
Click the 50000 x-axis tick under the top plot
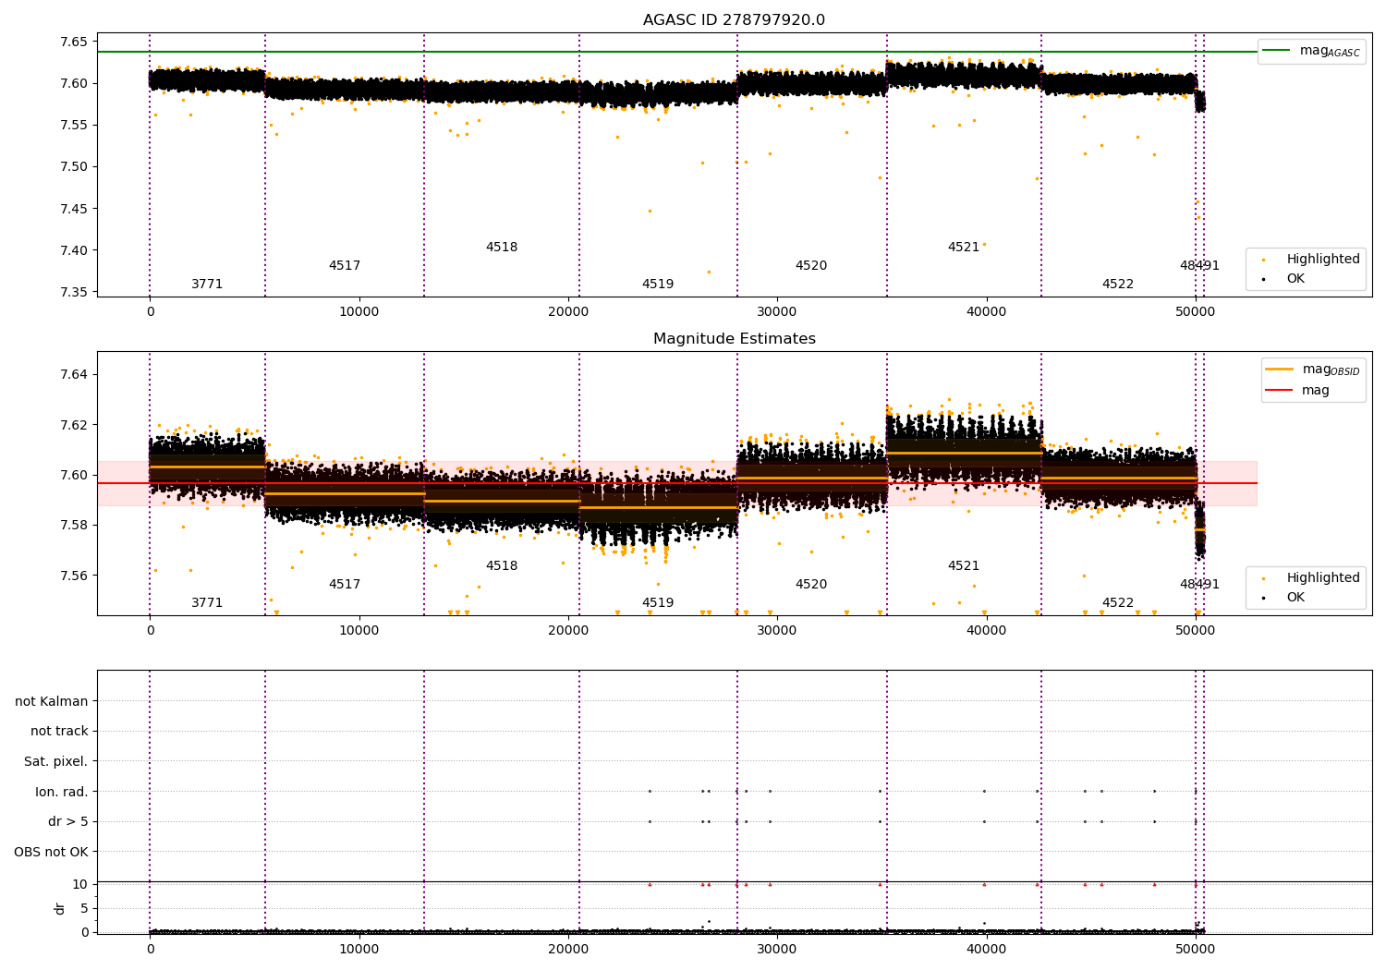tap(1195, 312)
